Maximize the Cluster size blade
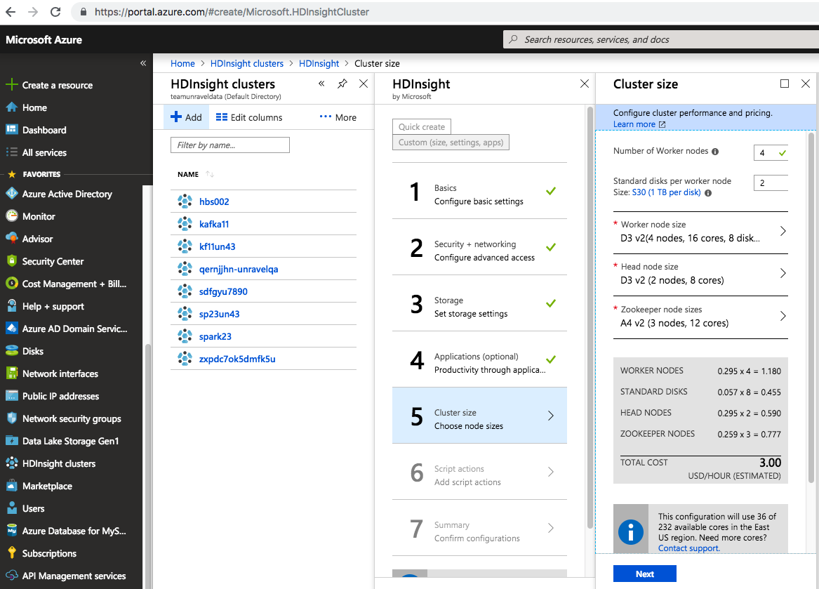The width and height of the screenshot is (819, 589). [784, 84]
